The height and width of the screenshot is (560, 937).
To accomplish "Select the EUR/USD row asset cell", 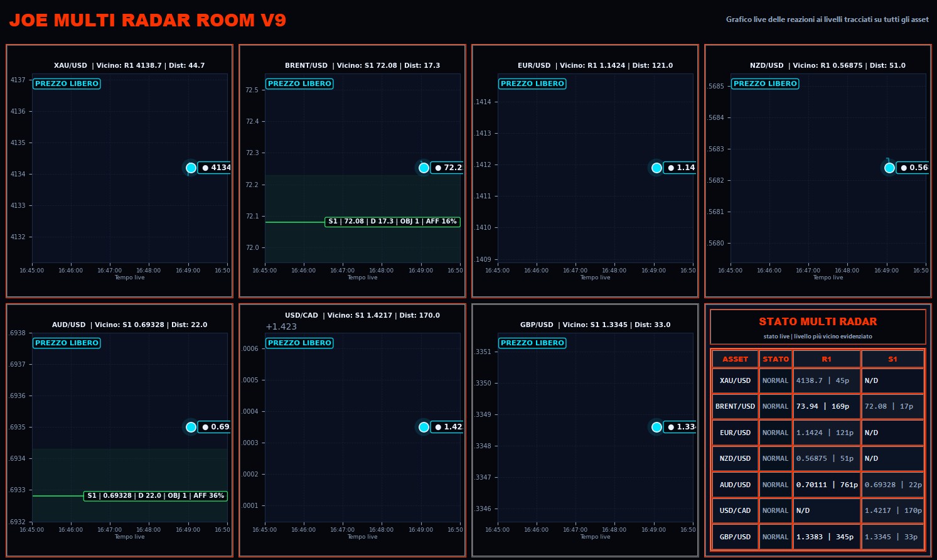I will pos(735,433).
